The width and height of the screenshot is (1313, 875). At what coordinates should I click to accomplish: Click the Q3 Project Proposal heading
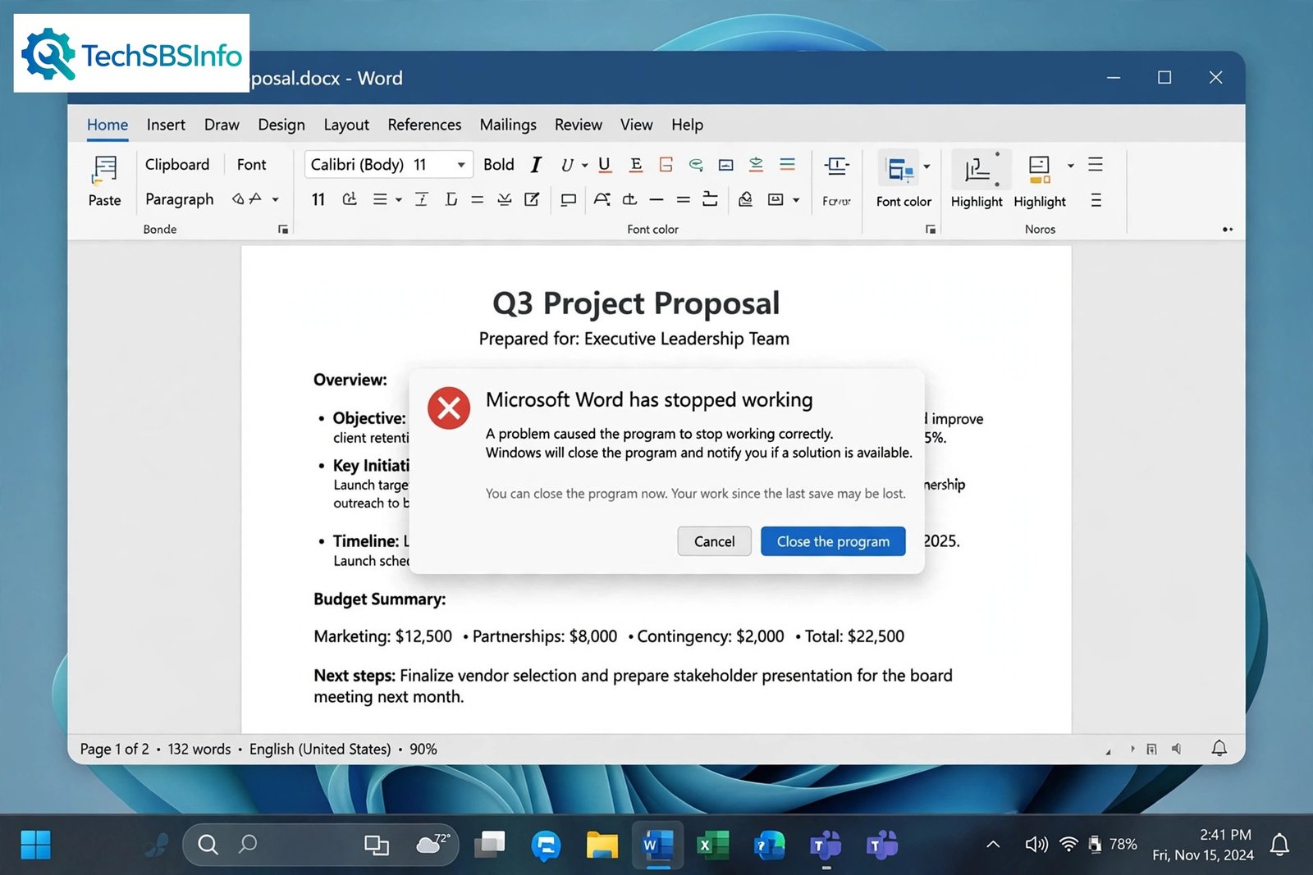click(x=636, y=303)
